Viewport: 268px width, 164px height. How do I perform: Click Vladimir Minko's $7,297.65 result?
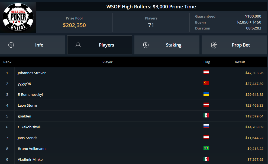click(x=255, y=160)
